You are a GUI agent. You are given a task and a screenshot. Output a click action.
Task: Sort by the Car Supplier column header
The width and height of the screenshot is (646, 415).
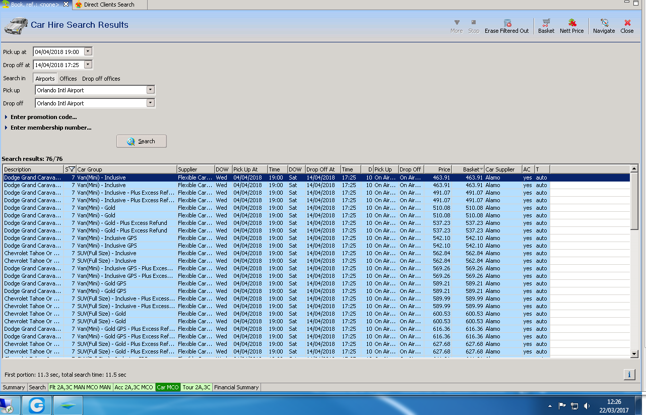(503, 169)
